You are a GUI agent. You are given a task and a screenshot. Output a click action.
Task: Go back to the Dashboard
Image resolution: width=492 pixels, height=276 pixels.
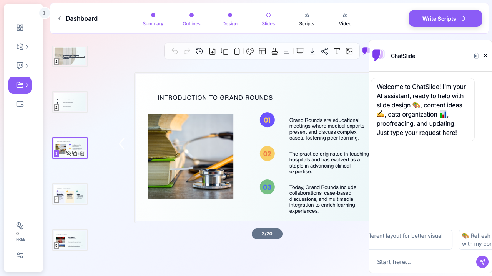(x=78, y=18)
